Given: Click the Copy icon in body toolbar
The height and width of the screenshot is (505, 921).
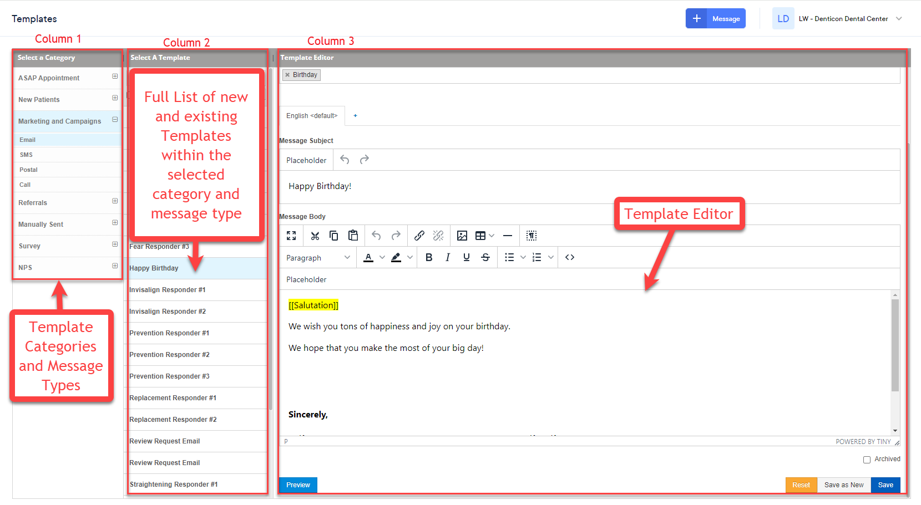Looking at the screenshot, I should [333, 236].
